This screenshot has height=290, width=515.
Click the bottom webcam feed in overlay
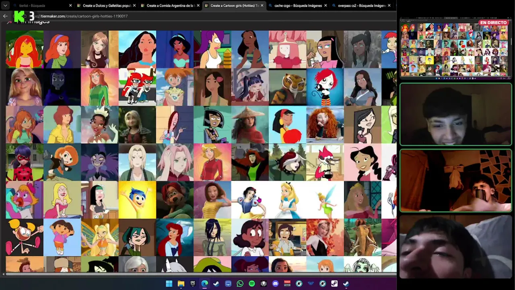(456, 246)
